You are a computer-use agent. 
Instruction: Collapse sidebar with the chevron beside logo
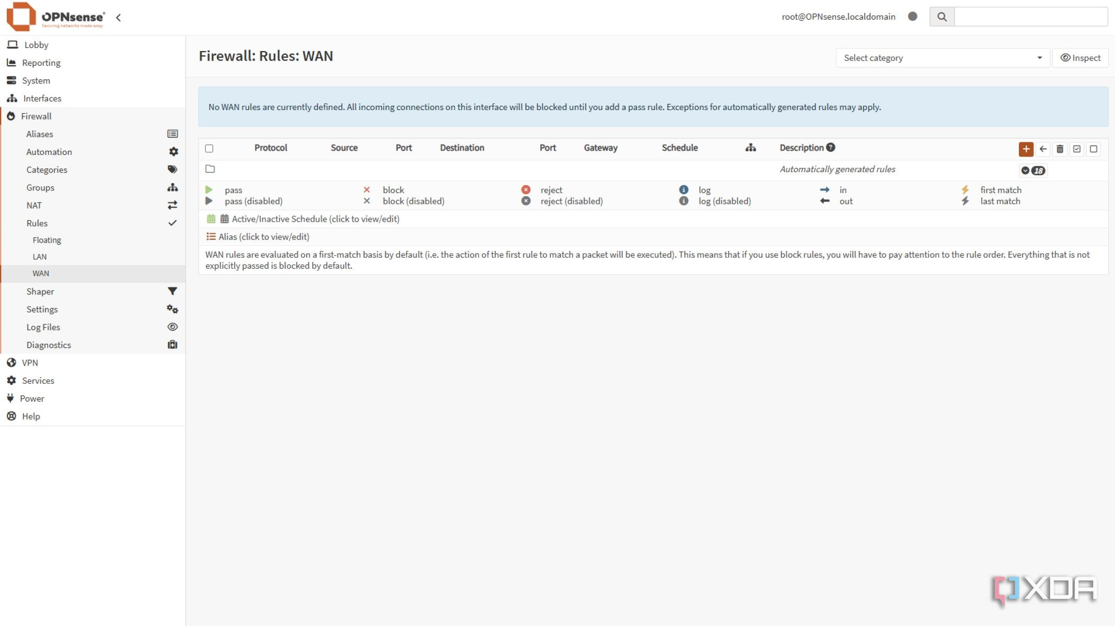click(119, 18)
